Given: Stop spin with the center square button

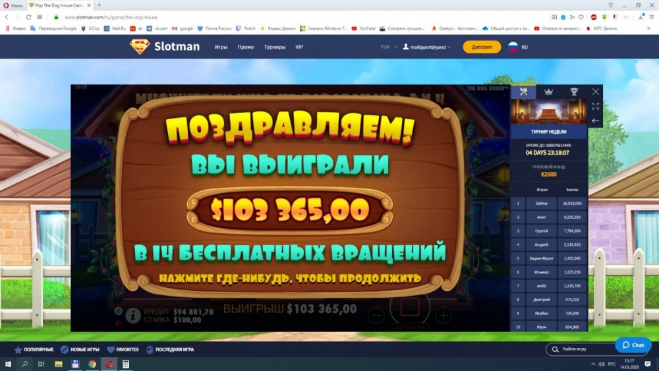Looking at the screenshot, I should point(410,307).
